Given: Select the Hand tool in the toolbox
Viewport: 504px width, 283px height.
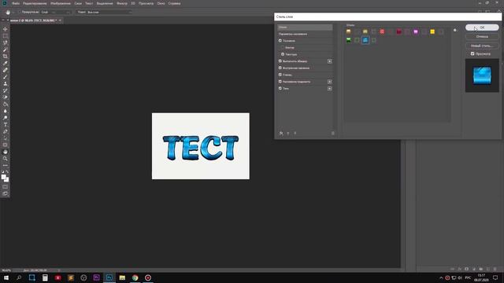Looking at the screenshot, I should (6, 152).
